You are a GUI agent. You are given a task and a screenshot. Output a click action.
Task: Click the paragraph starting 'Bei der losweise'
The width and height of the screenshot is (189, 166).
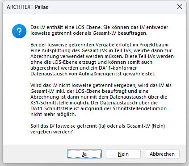tap(102, 59)
